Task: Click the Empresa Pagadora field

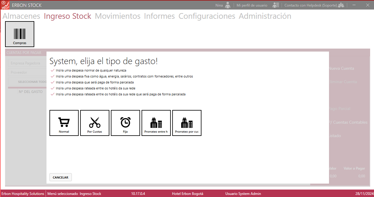Action: pyautogui.click(x=27, y=63)
